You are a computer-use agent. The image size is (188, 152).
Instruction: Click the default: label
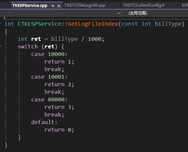coord(44,122)
